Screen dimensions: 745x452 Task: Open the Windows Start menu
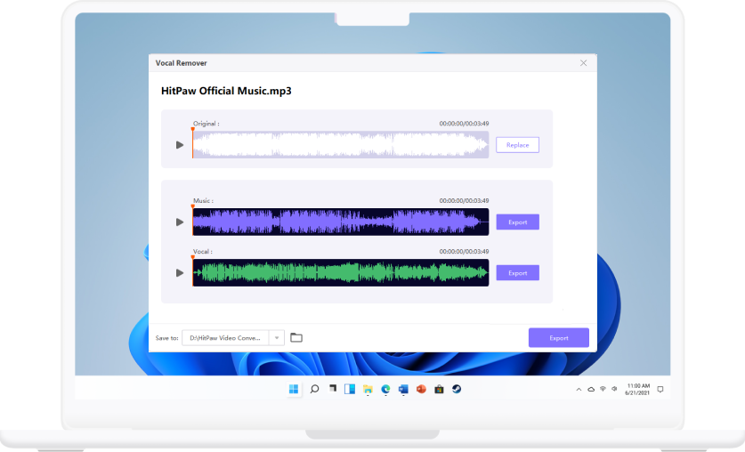[294, 390]
